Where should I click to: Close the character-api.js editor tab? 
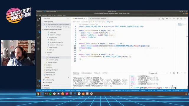pos(86,19)
